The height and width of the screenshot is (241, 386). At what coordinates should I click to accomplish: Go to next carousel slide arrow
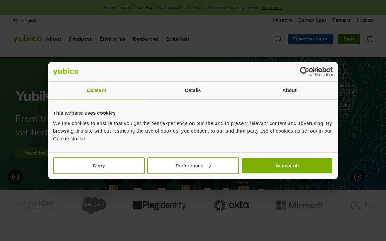358,177
